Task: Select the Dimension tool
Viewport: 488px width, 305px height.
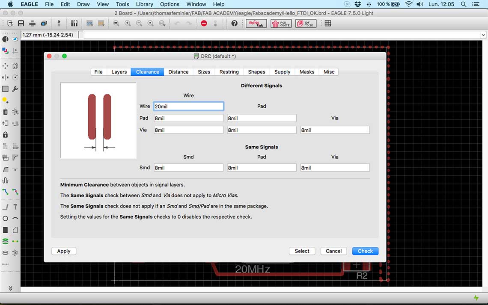Action: coord(5,264)
